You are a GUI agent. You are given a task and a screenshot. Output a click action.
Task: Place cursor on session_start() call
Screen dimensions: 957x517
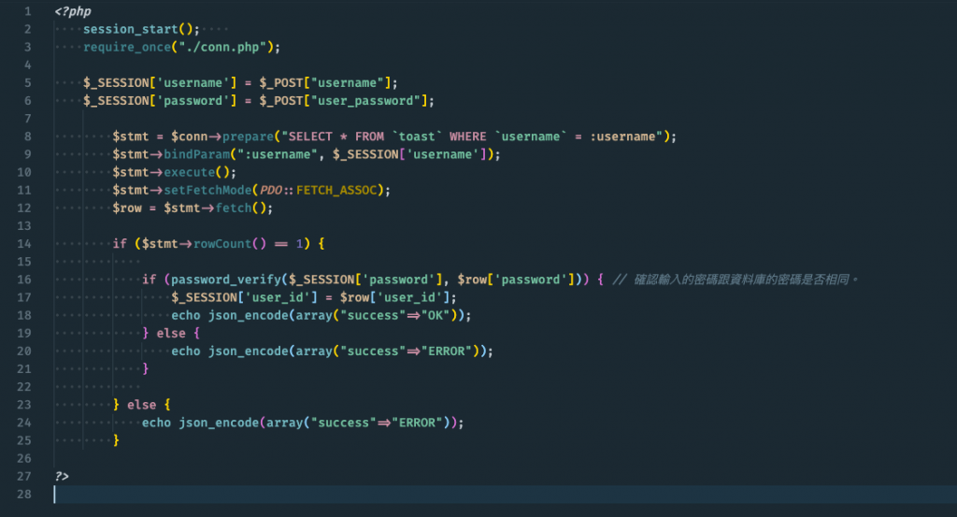click(x=141, y=29)
